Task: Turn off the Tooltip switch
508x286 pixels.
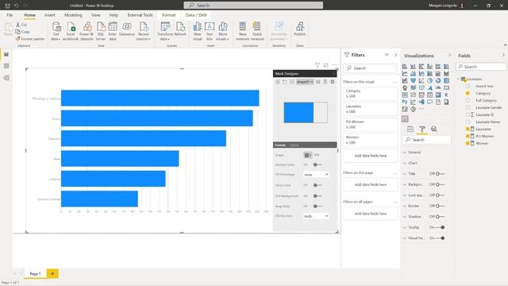Action: point(440,227)
